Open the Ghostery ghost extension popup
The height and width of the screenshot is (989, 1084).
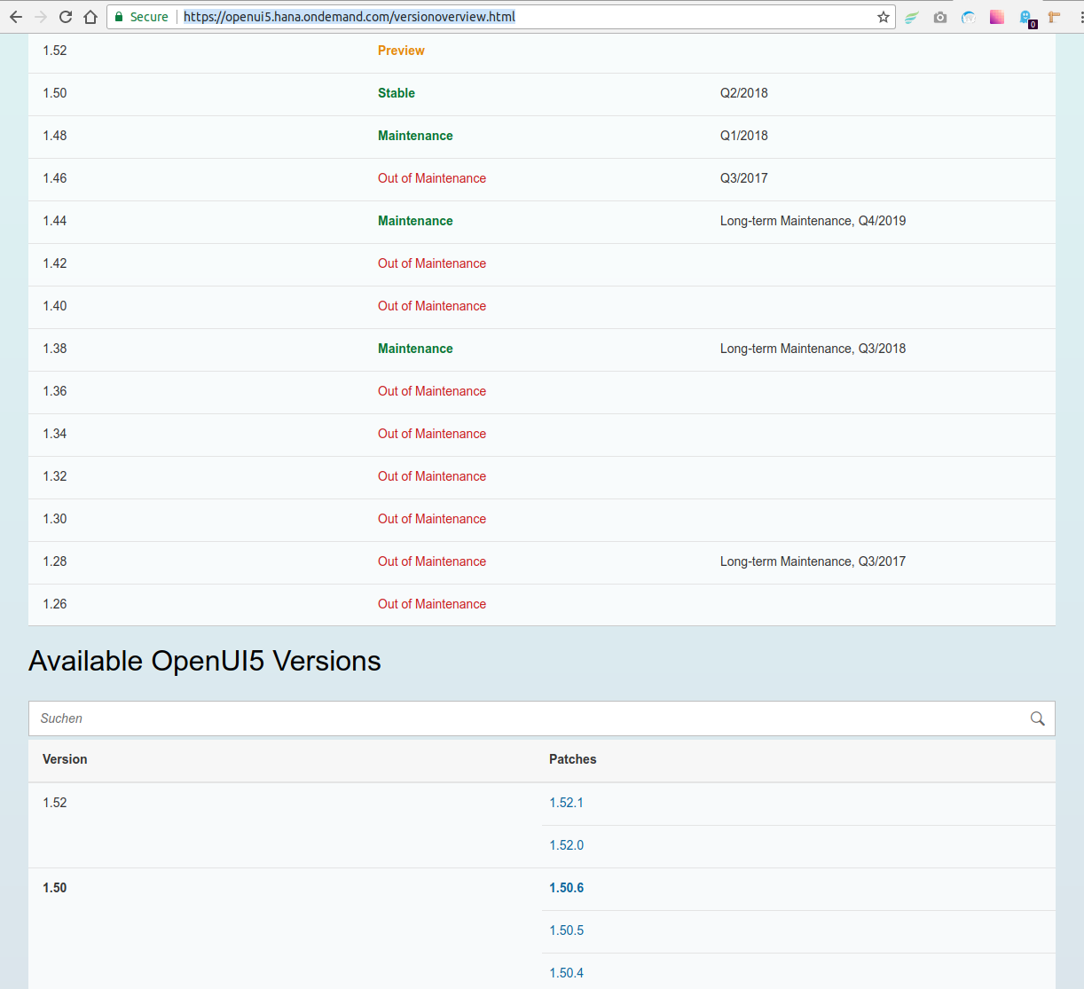tap(1025, 18)
